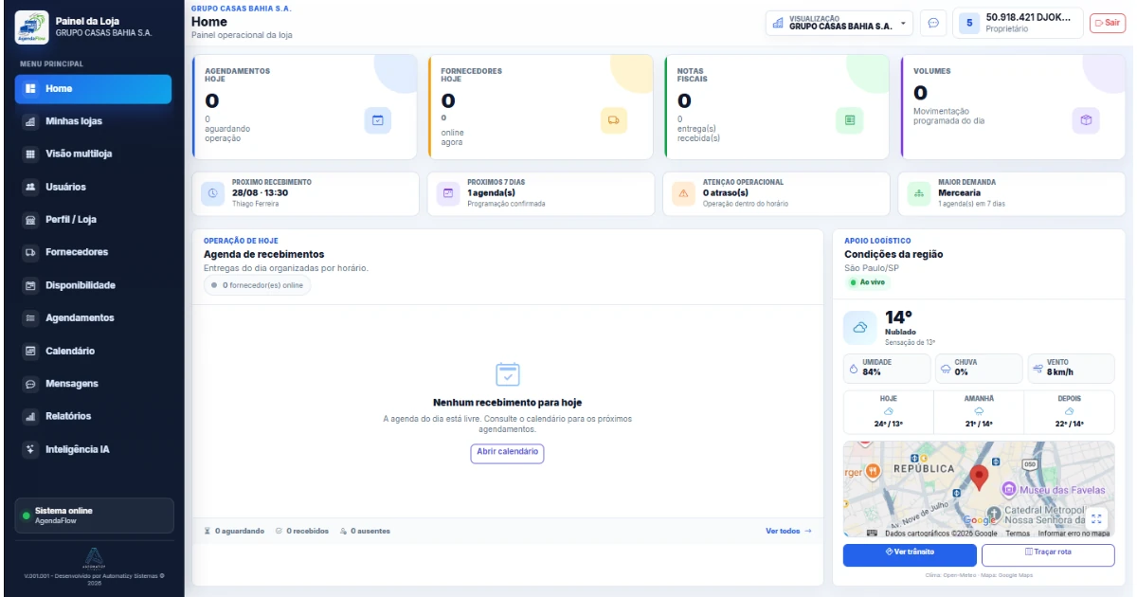Click the Umidade 84% tile
The width and height of the screenshot is (1137, 597).
pyautogui.click(x=885, y=368)
